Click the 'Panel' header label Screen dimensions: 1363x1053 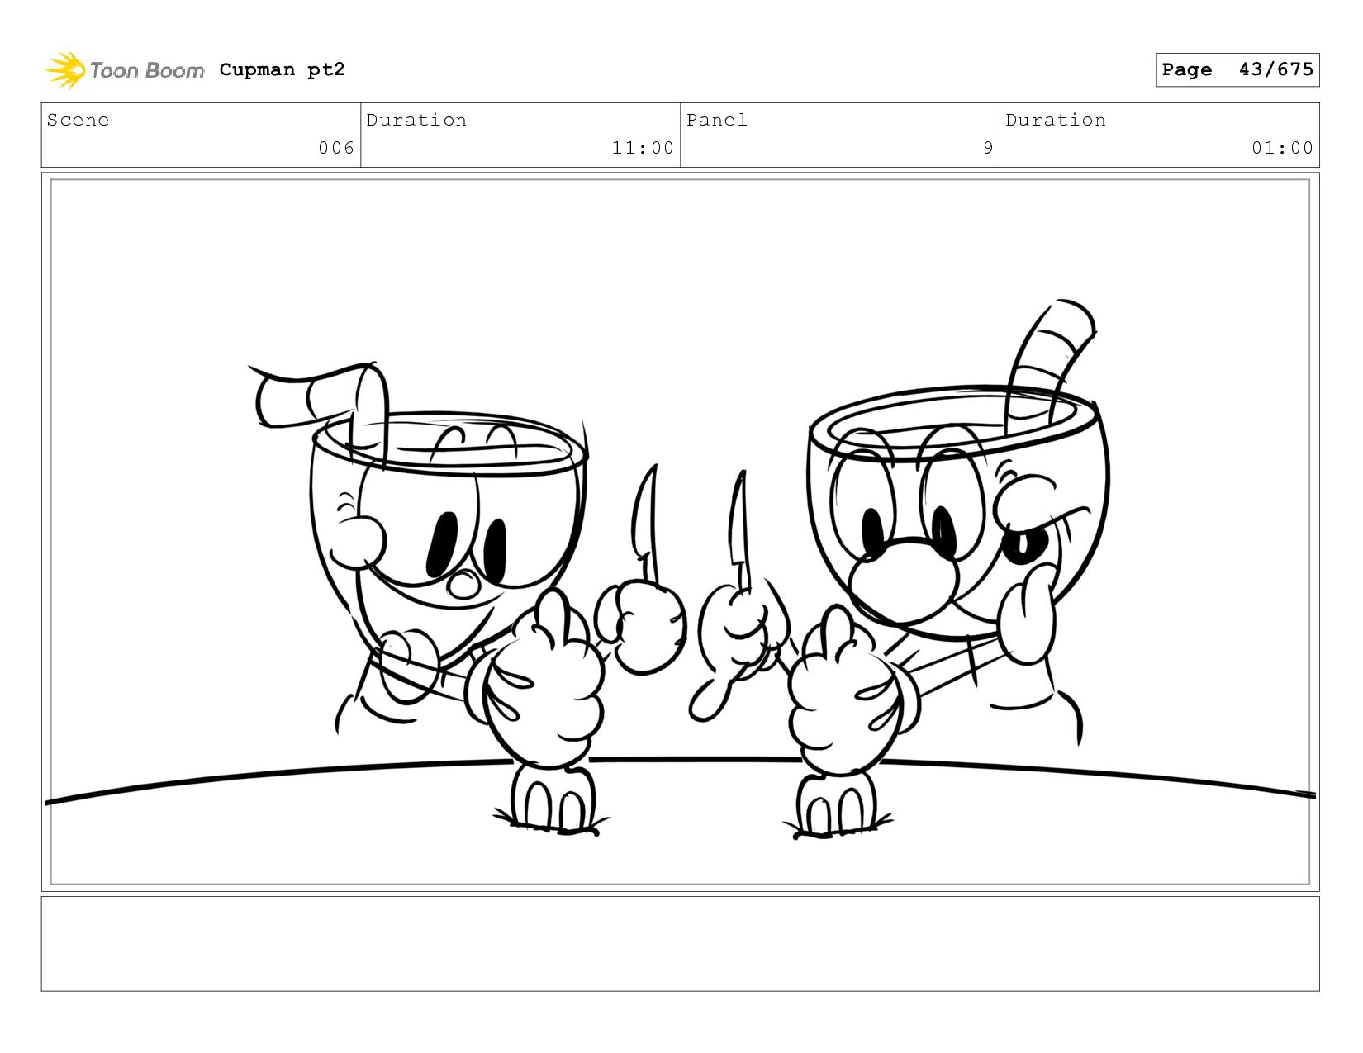tap(717, 120)
